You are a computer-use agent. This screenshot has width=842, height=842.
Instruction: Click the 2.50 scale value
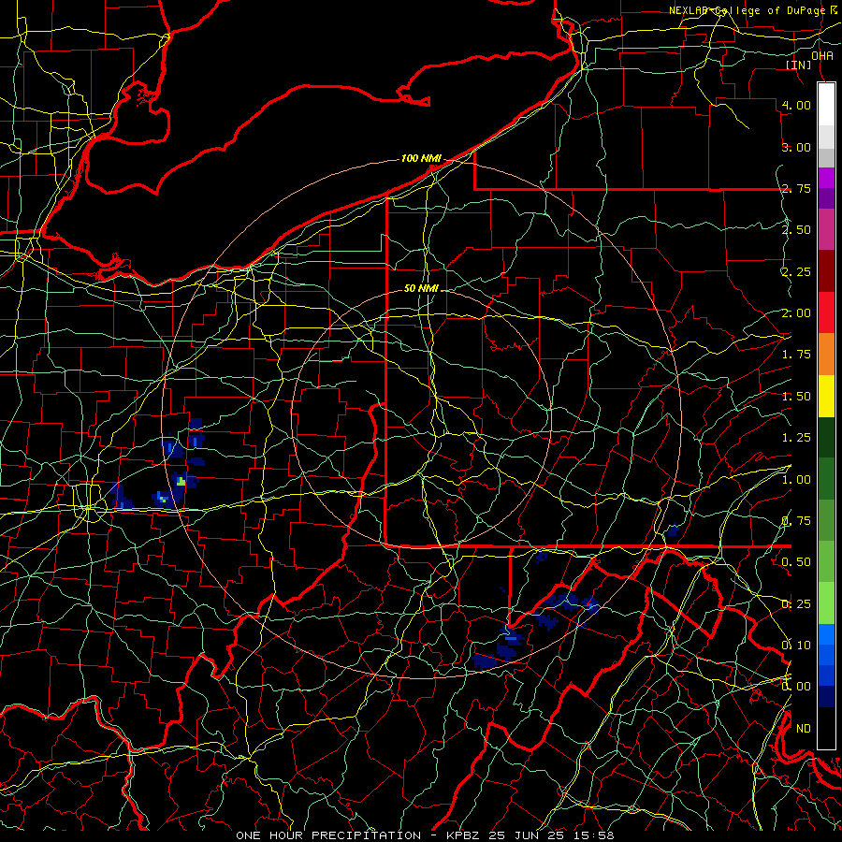(796, 230)
